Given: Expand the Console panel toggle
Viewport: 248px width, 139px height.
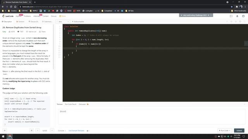Looking at the screenshot, I should coord(62,131).
